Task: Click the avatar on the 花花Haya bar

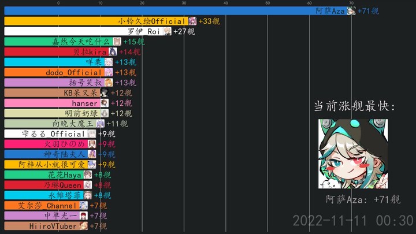Action: (88, 175)
